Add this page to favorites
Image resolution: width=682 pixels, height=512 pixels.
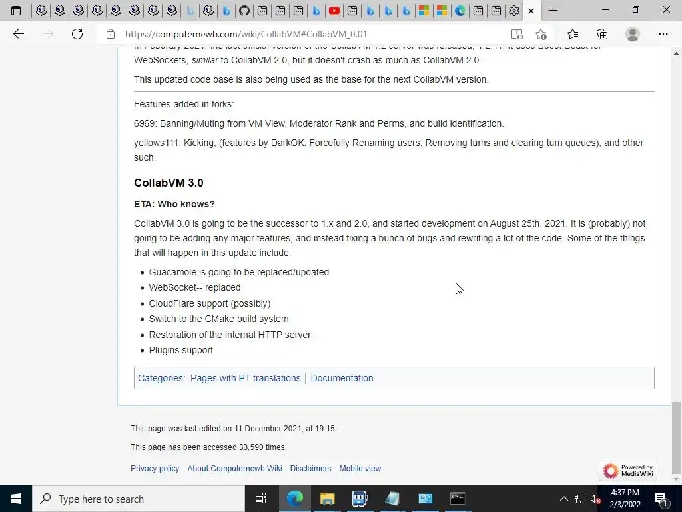click(541, 34)
